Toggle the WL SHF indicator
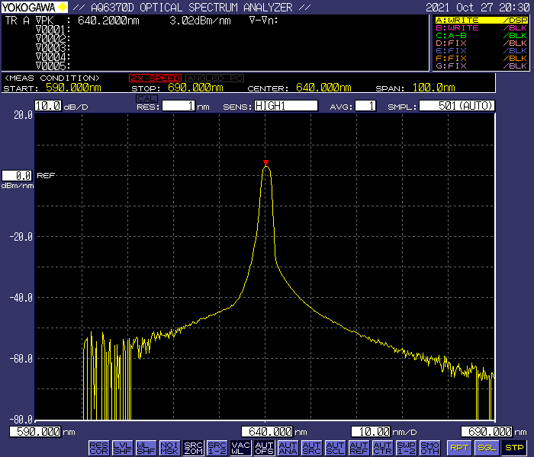534x457 pixels. (146, 448)
